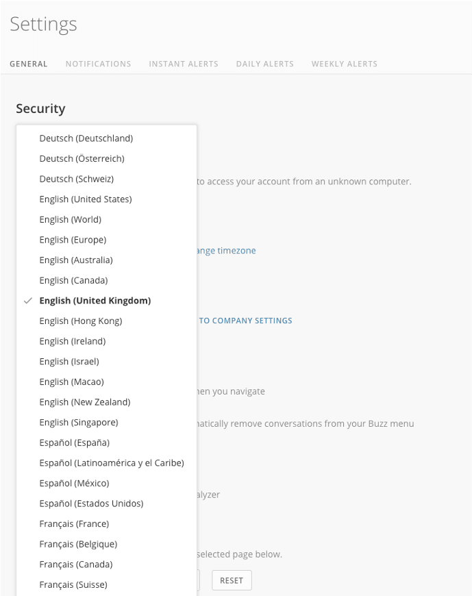Viewport: 472px width, 596px height.
Task: Pick English (Singapore) from the list
Action: (x=78, y=422)
